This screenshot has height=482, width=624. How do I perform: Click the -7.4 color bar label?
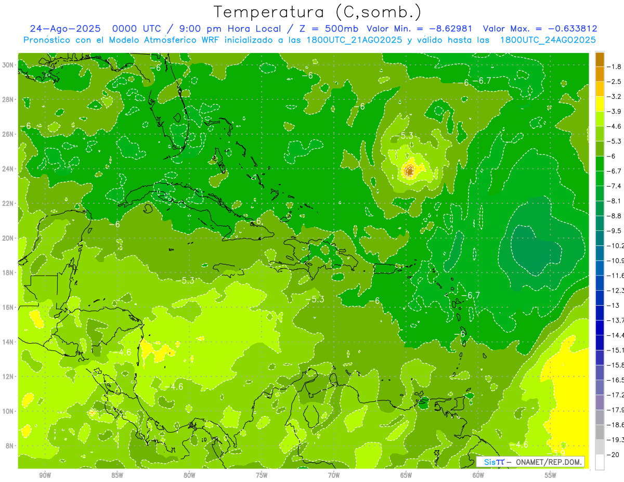click(614, 186)
